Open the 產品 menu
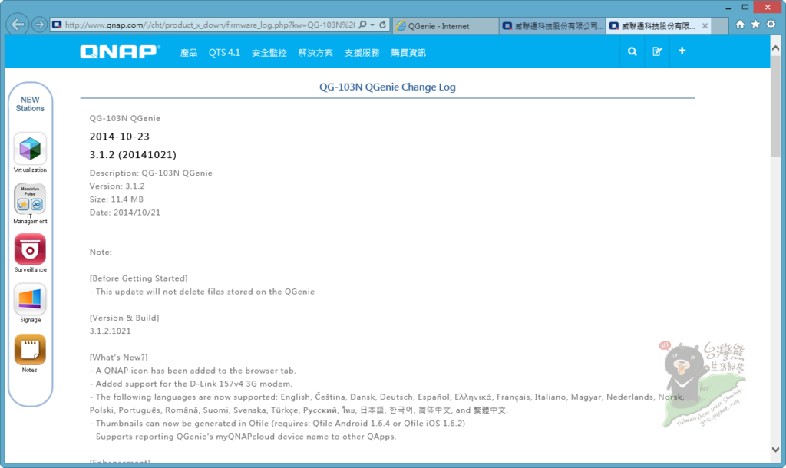786x468 pixels. tap(189, 53)
